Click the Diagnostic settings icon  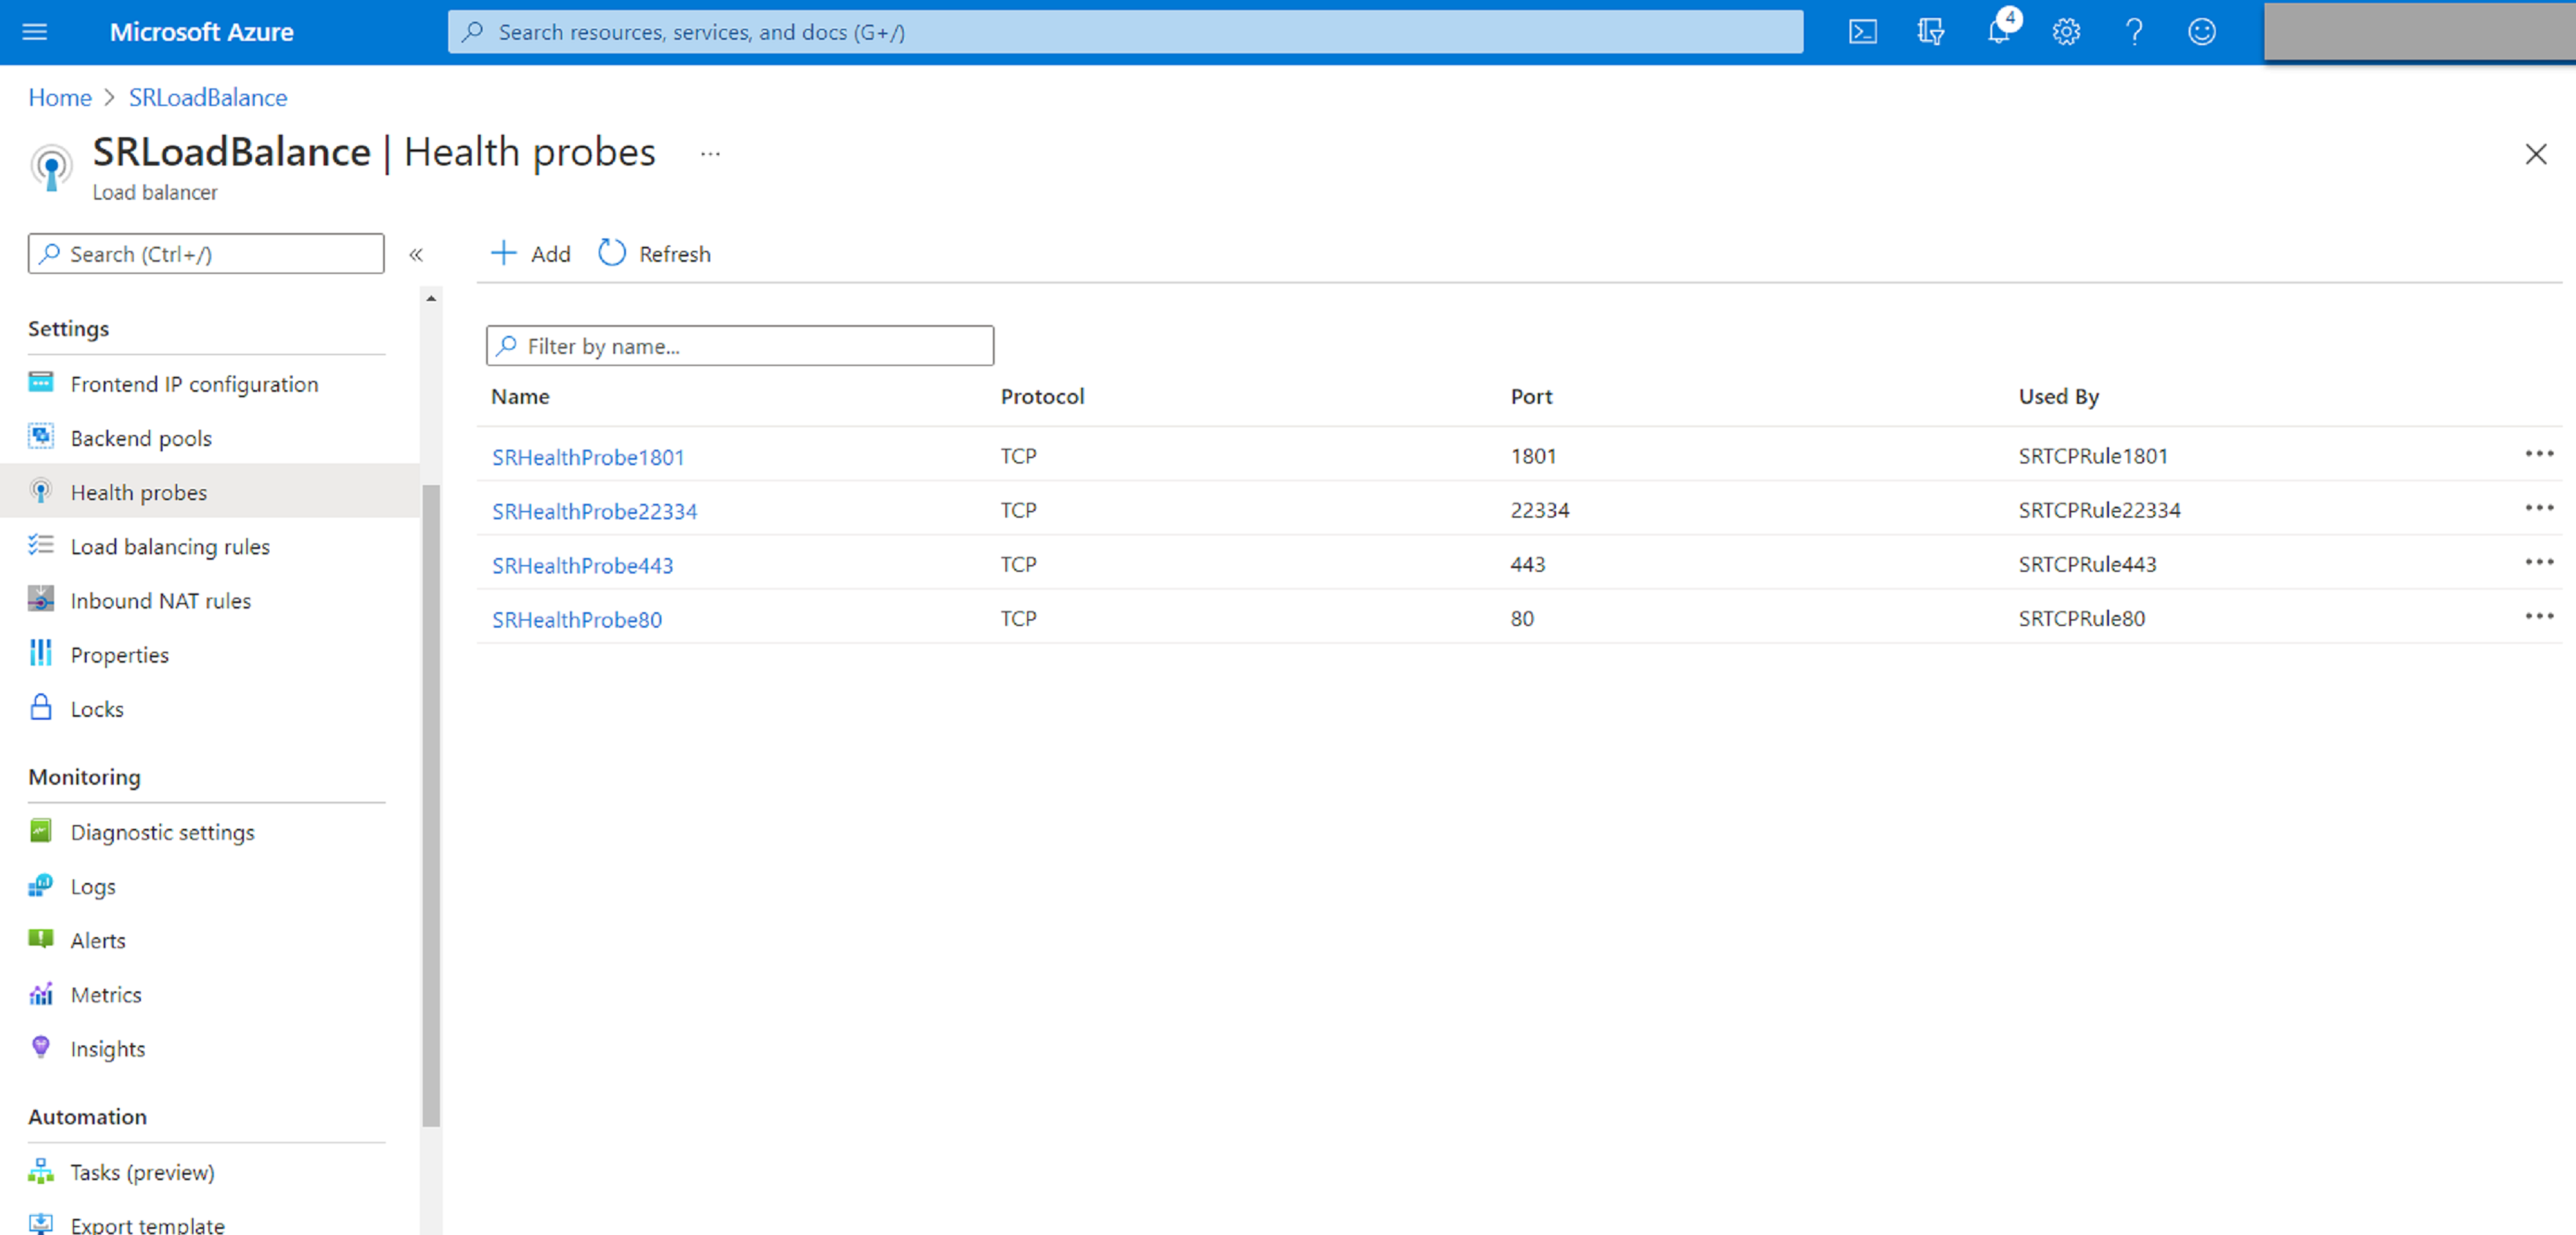(x=41, y=831)
